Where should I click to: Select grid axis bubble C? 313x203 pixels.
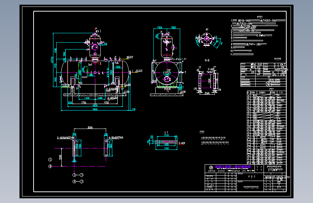click(x=50, y=160)
